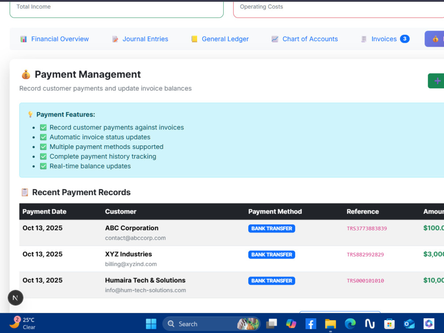This screenshot has width=444, height=333.
Task: Open Task View on the taskbar
Action: tap(272, 324)
